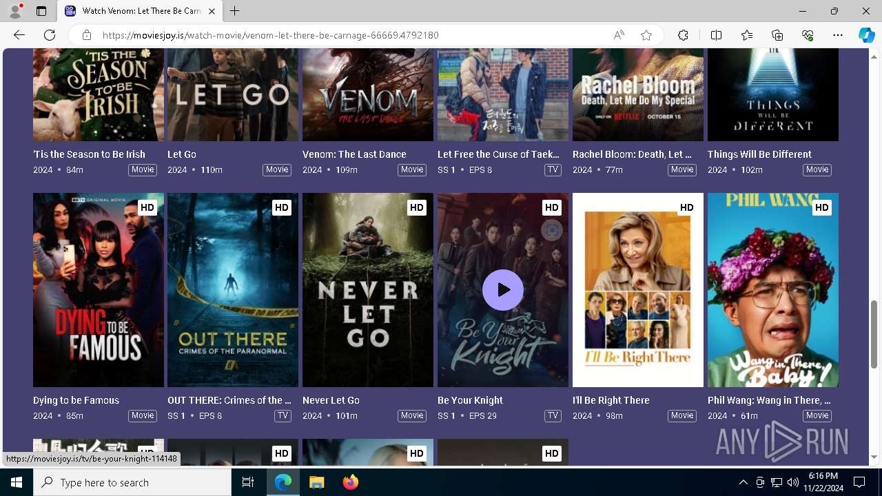The height and width of the screenshot is (496, 882).
Task: Launch Firefox from the taskbar
Action: (351, 482)
